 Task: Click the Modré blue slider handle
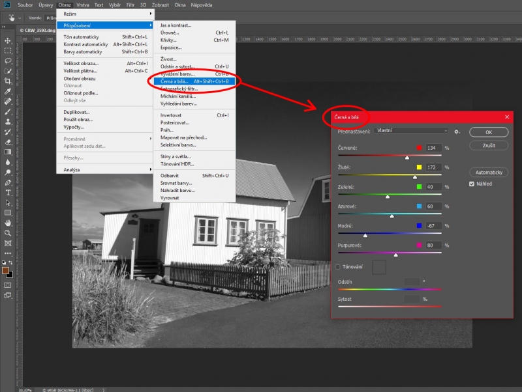pos(365,236)
